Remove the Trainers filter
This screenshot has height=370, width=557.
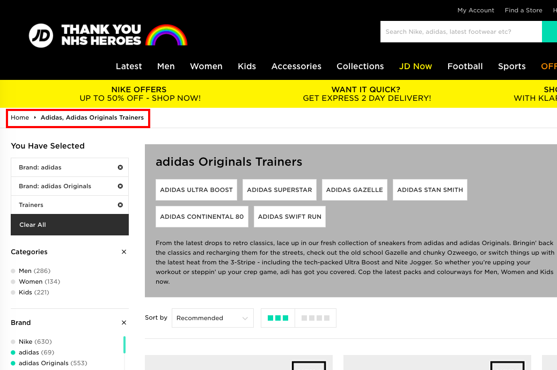coord(120,205)
